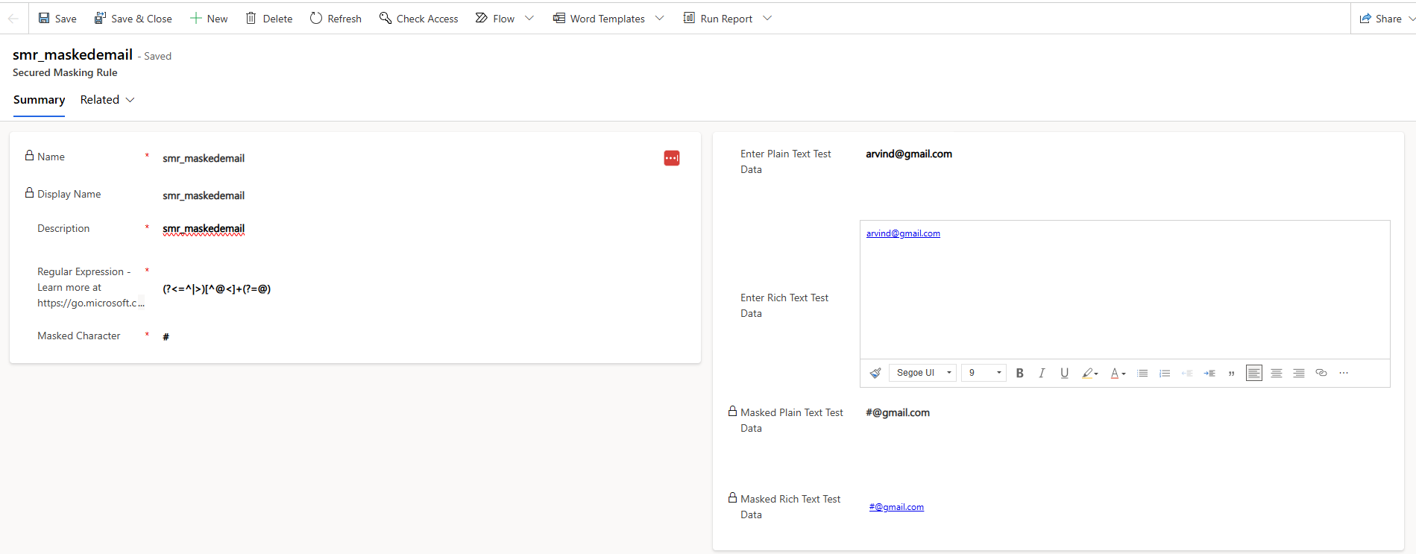This screenshot has height=554, width=1416.
Task: Click Run Report command
Action: click(x=718, y=19)
